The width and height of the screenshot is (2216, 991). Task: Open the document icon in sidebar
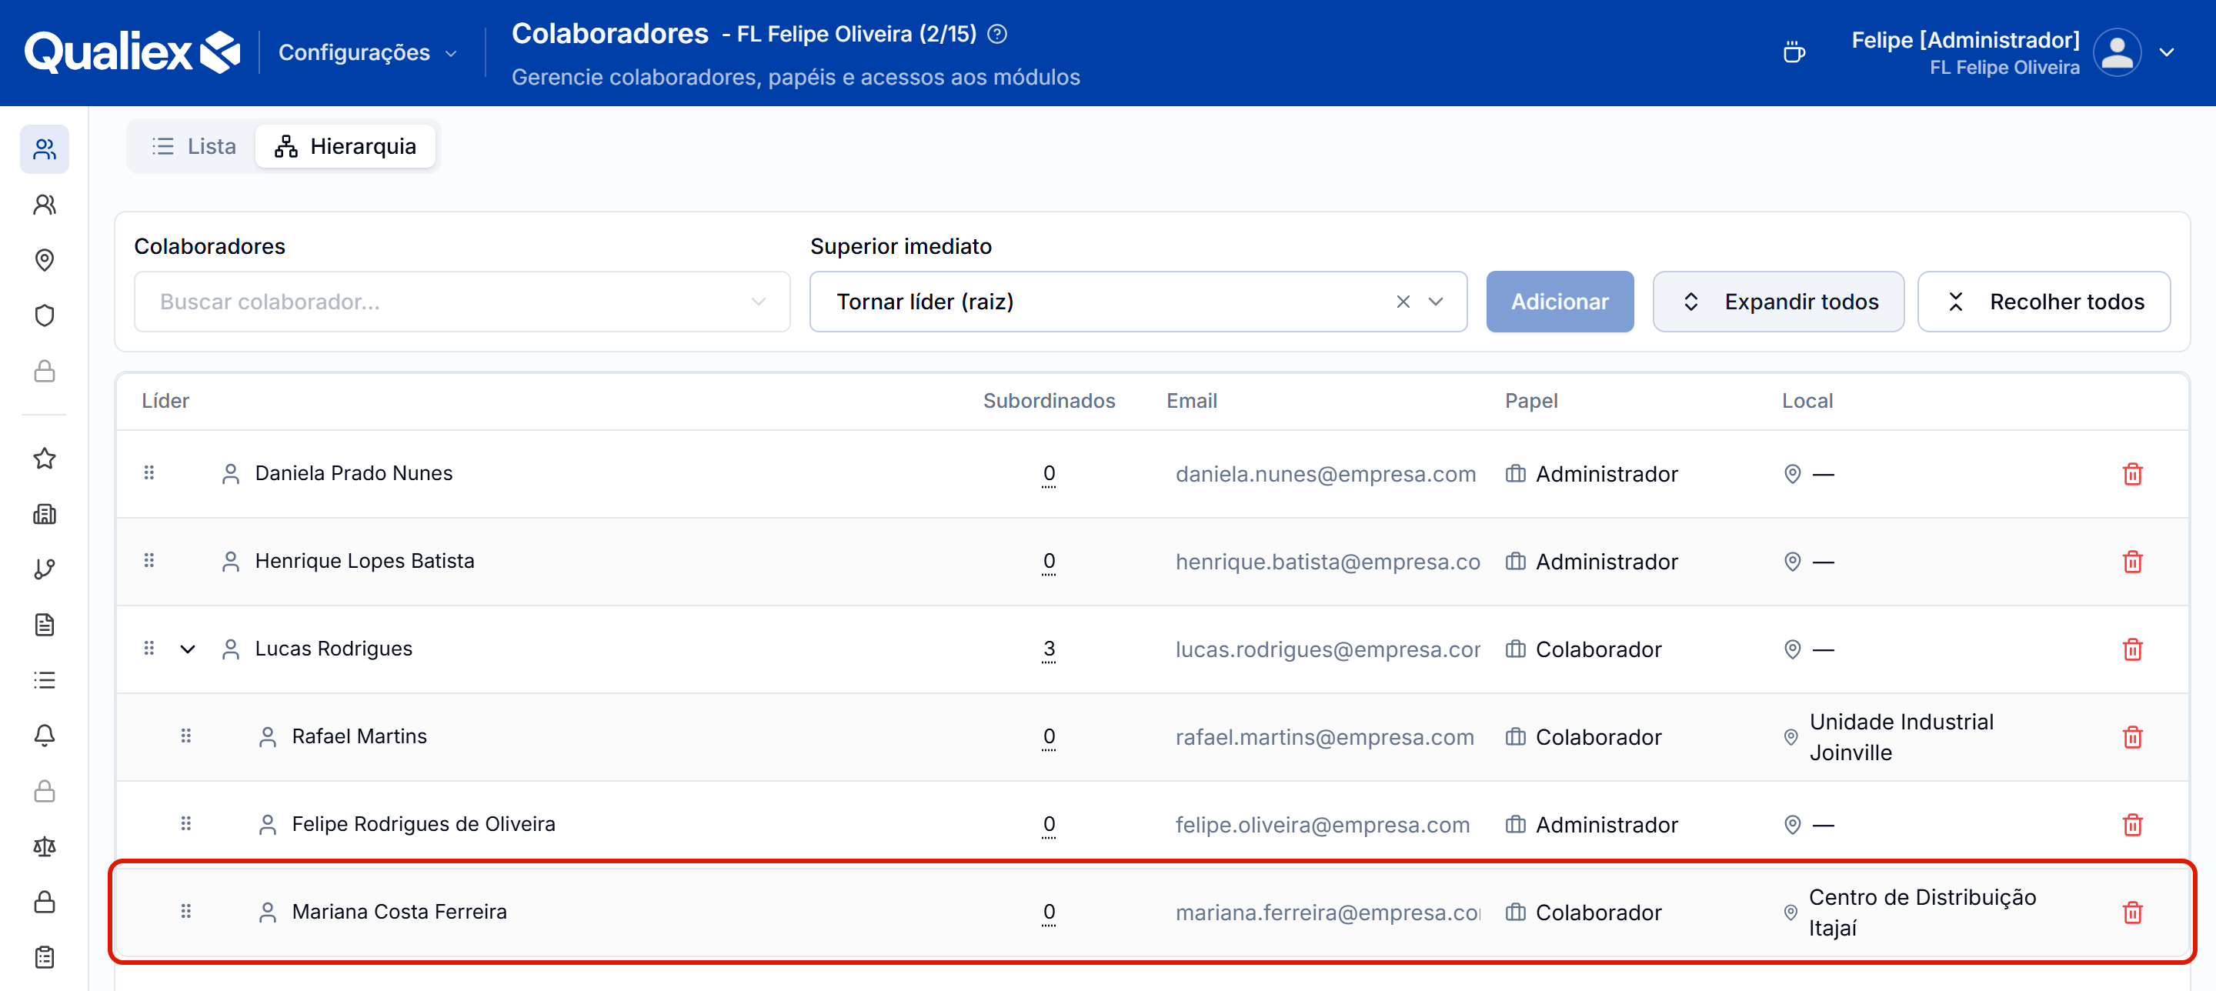(45, 625)
